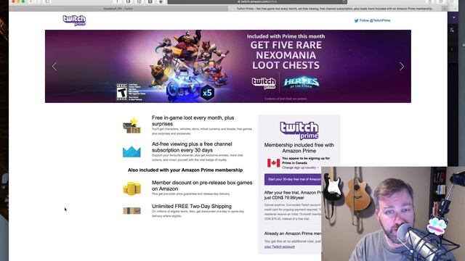465x261 pixels.
Task: Click the Twitch Prime logo inside the banner
Action: coord(264,83)
